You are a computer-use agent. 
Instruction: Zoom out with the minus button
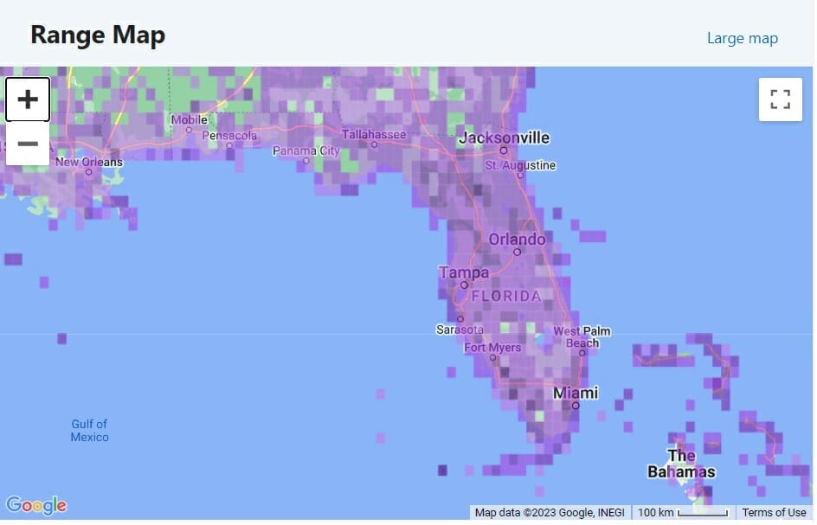click(28, 144)
